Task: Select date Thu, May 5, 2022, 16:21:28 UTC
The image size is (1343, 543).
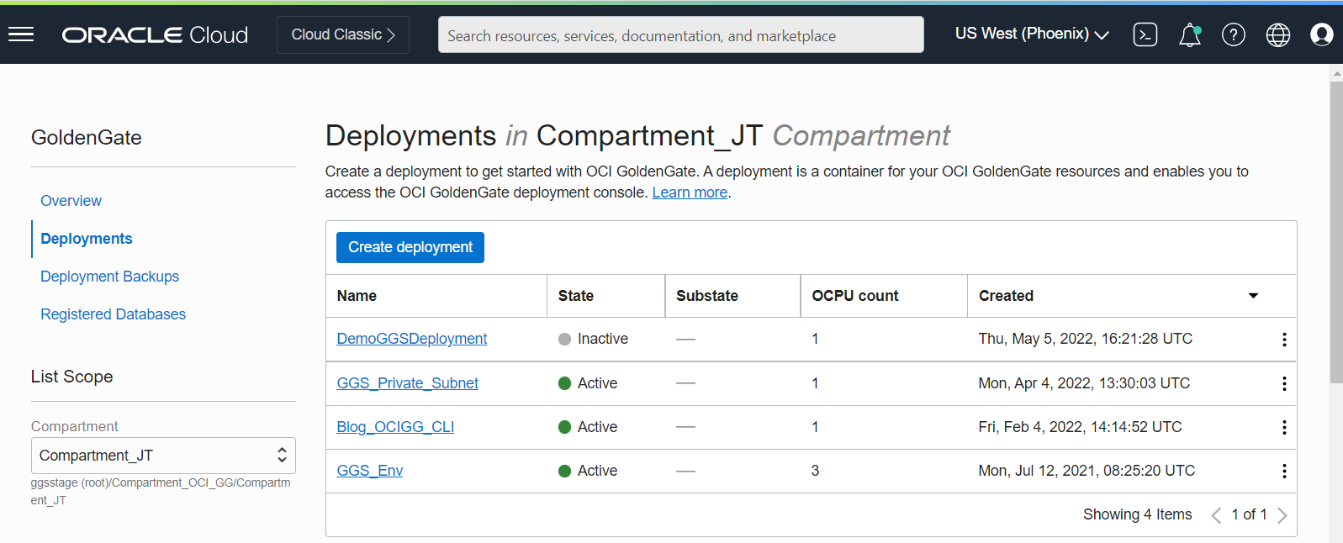Action: [x=1086, y=339]
